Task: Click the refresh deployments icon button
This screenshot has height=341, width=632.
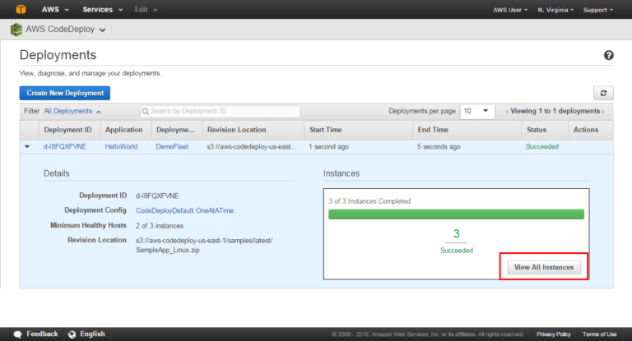Action: 603,93
